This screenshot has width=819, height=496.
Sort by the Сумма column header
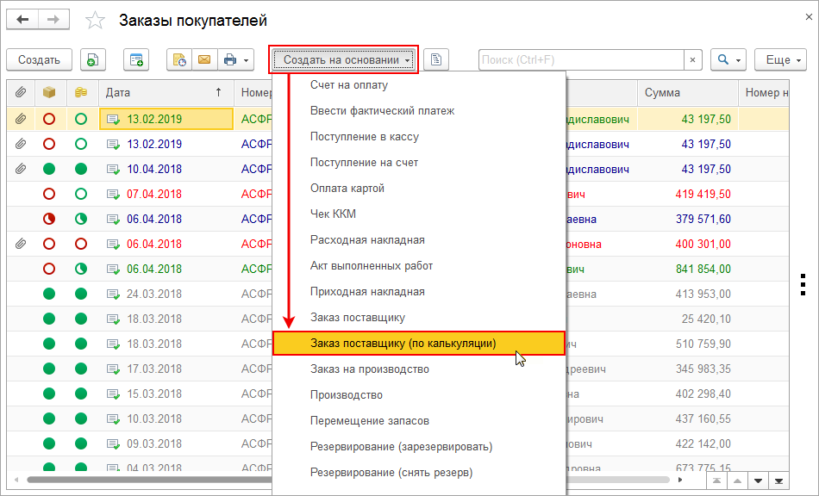687,92
